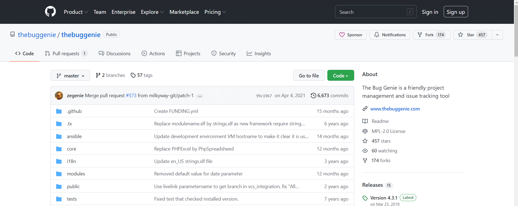Screen dimensions: 518x206
Task: Click the tag icon next to 57 tags
Action: [x=133, y=75]
